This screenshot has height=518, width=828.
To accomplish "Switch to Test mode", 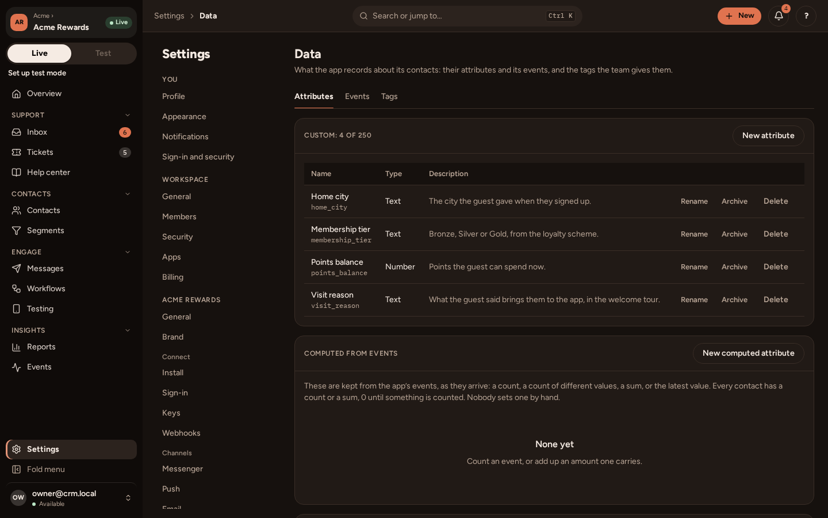I will coord(103,54).
